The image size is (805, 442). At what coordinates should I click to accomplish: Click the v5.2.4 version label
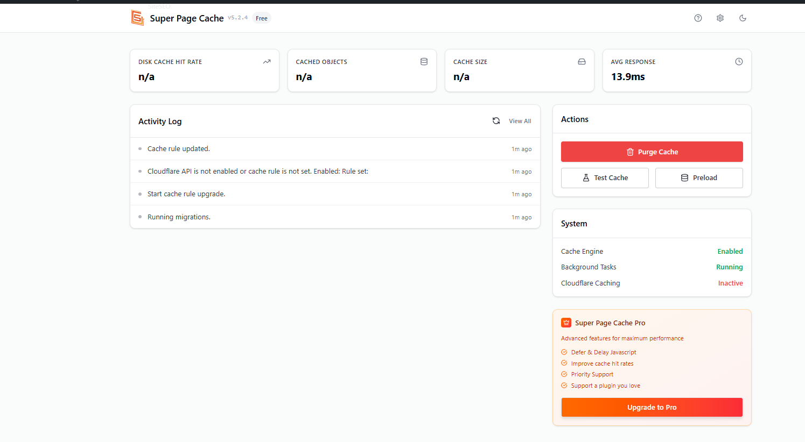click(237, 18)
